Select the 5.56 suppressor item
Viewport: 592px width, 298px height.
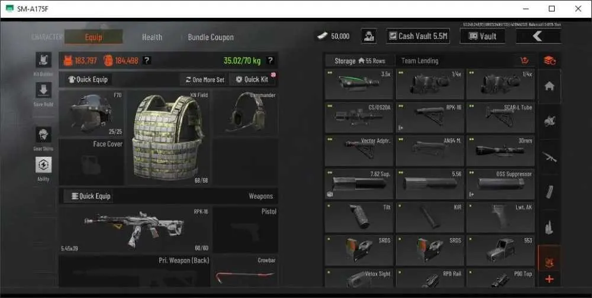[x=430, y=184]
